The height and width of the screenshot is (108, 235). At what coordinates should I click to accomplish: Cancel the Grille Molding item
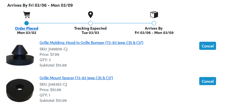(208, 46)
